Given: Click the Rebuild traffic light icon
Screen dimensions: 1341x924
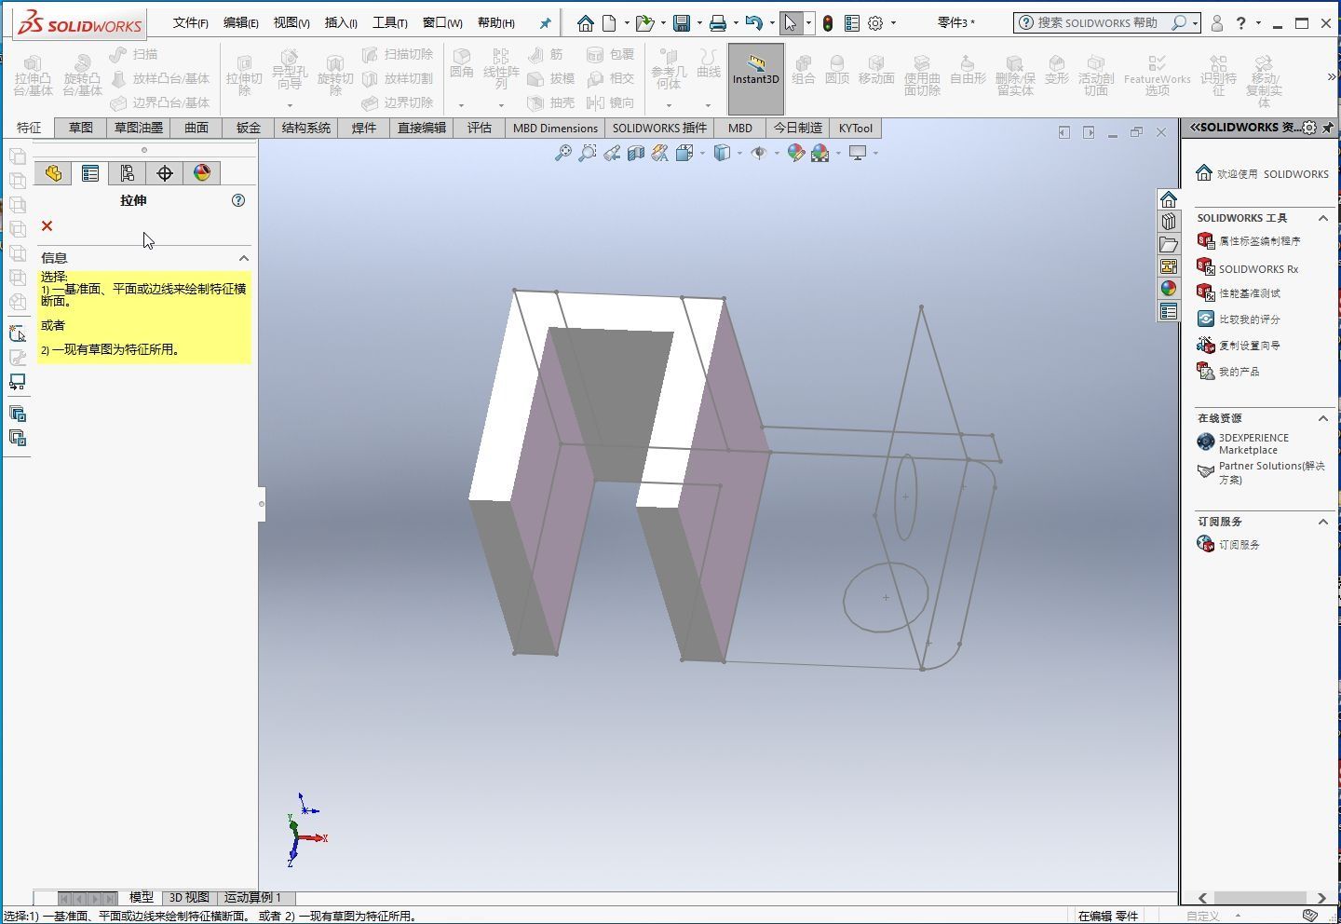Looking at the screenshot, I should pos(827,23).
